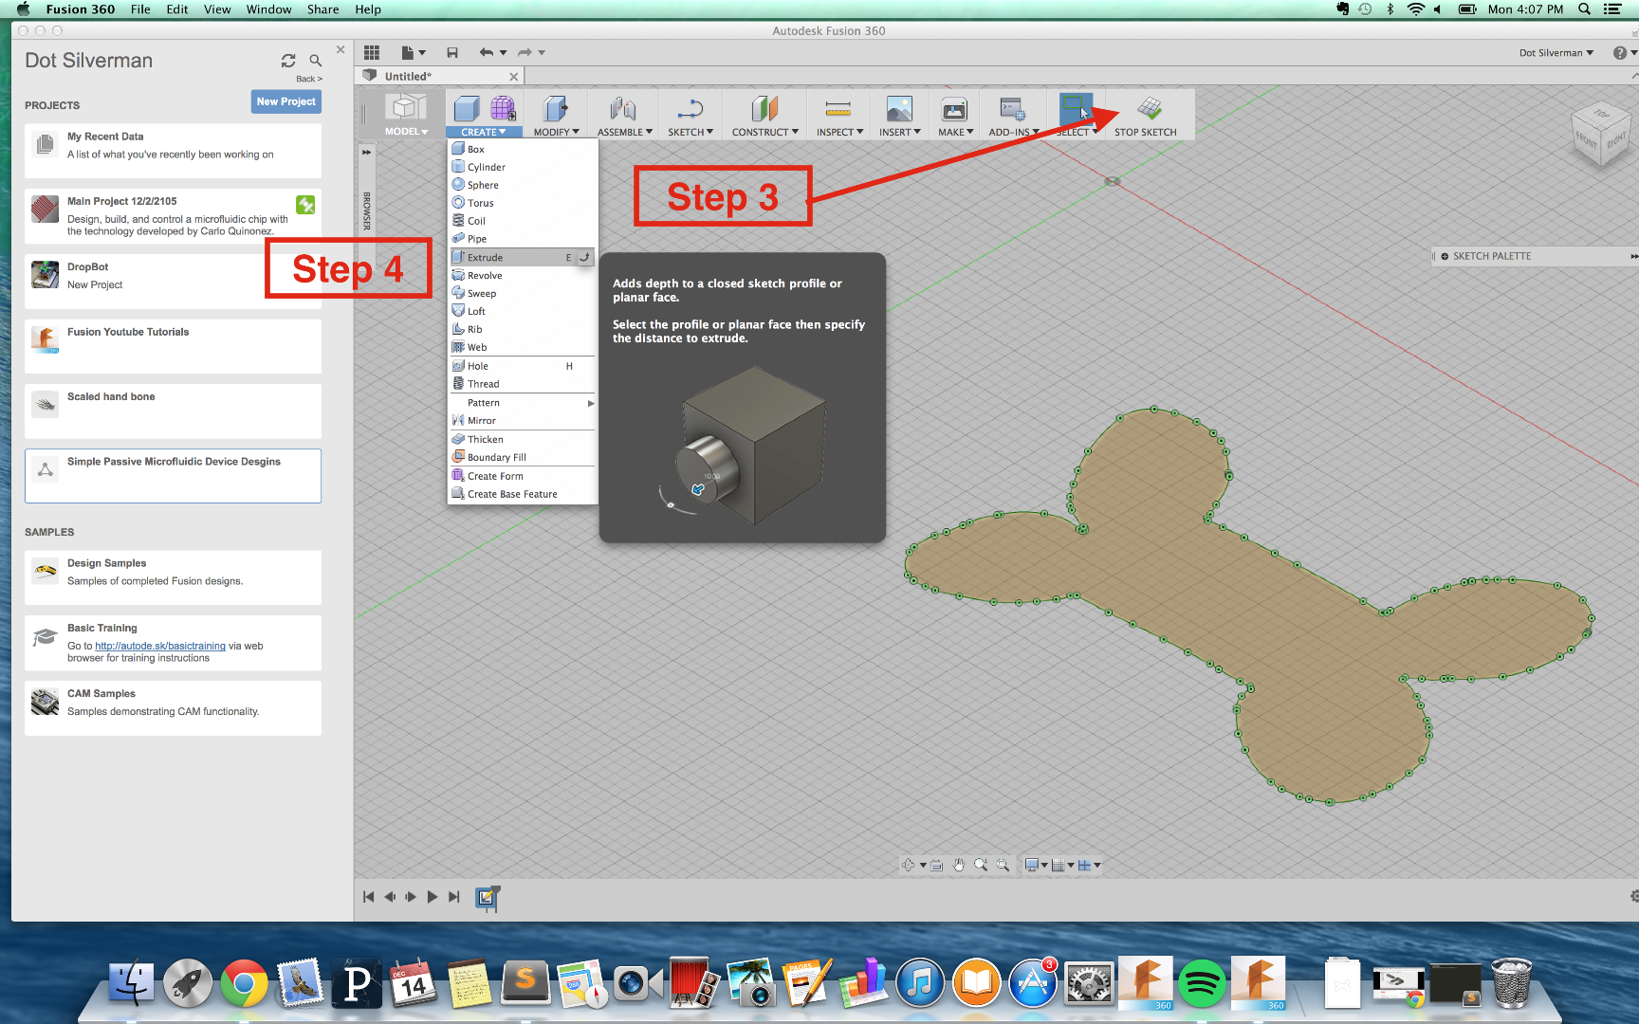Redo the last undone action
1639x1024 pixels.
click(525, 53)
